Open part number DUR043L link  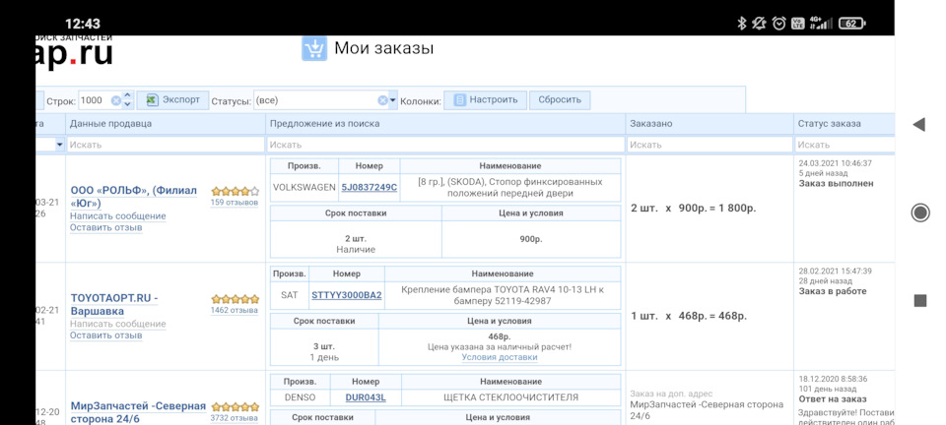[366, 397]
